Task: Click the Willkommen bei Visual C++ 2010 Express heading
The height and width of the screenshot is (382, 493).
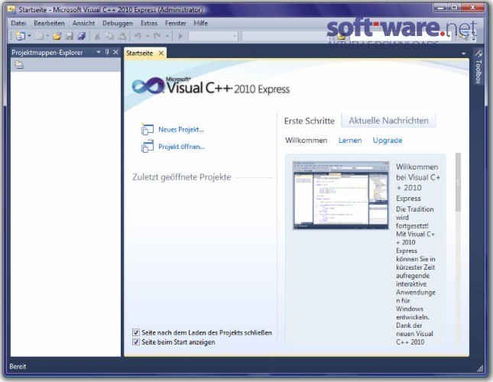Action: click(x=418, y=183)
